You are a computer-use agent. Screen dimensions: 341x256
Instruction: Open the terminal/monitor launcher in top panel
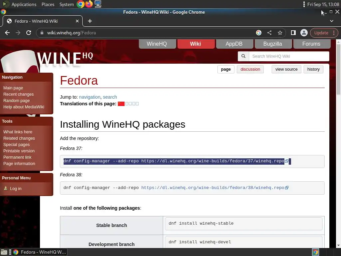pos(98,4)
